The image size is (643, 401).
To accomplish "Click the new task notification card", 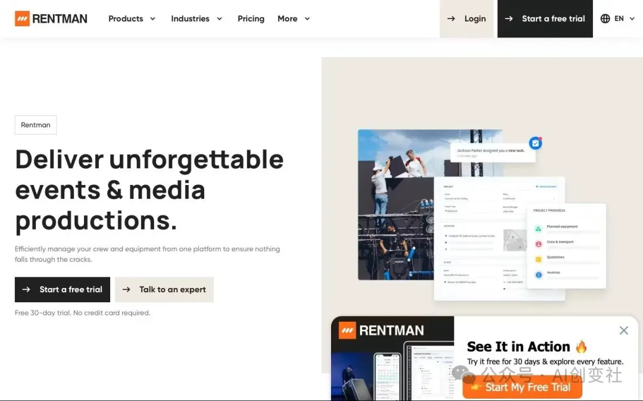I will [492, 152].
